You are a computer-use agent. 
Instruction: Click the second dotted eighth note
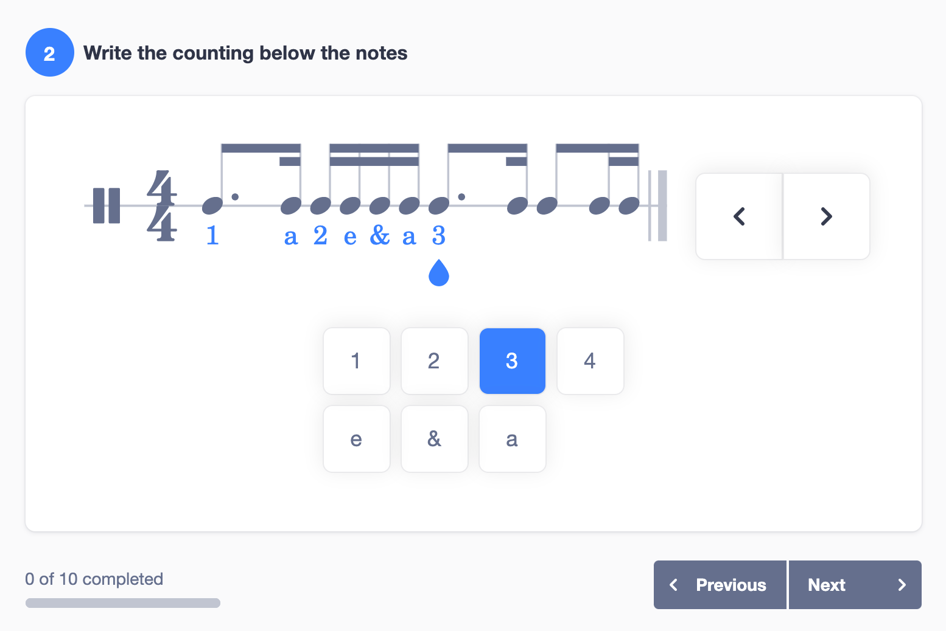[439, 205]
